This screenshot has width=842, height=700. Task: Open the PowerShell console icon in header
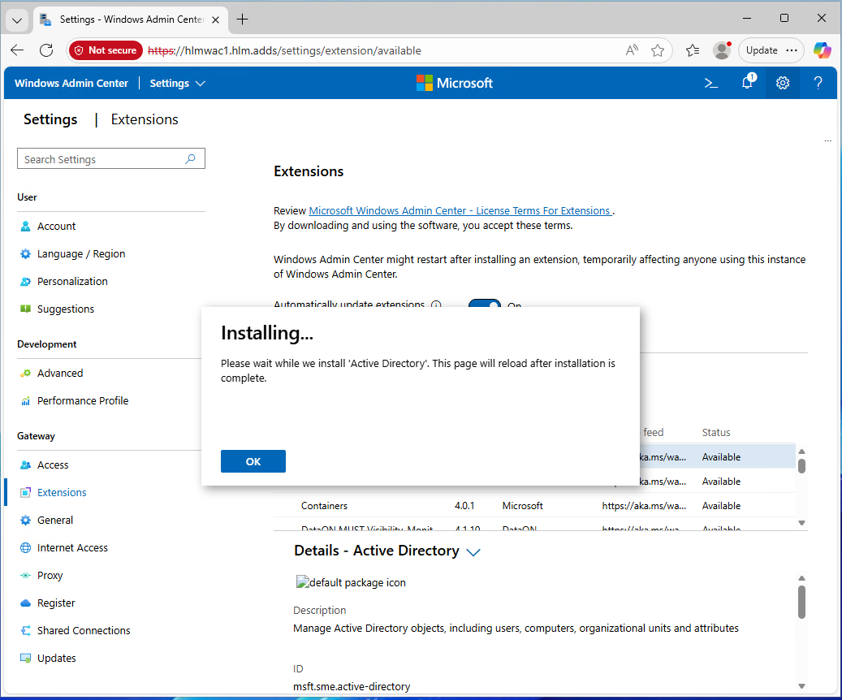coord(710,83)
